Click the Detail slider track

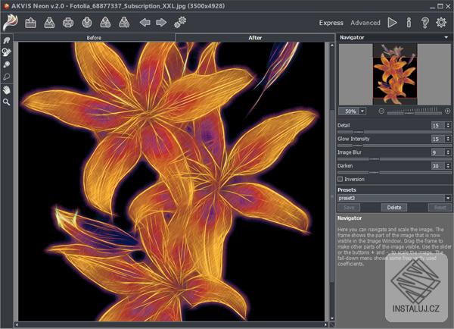click(394, 132)
